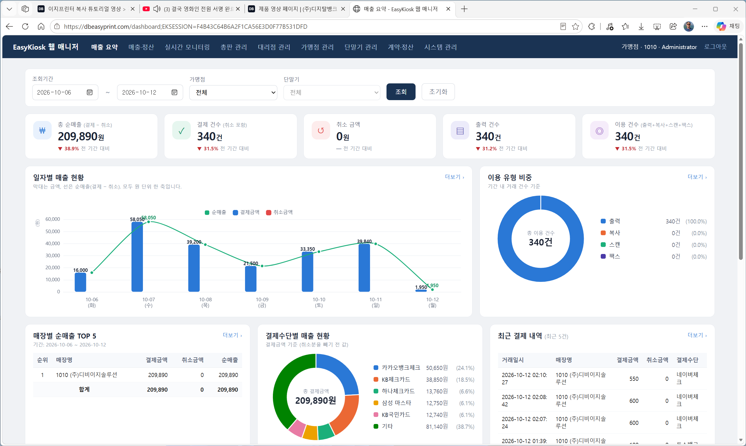Open the tab search chevron dropdown

coord(9,9)
